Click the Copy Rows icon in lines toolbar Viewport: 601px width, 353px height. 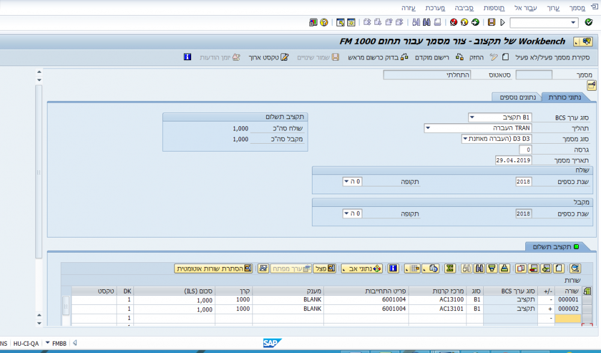(x=520, y=268)
